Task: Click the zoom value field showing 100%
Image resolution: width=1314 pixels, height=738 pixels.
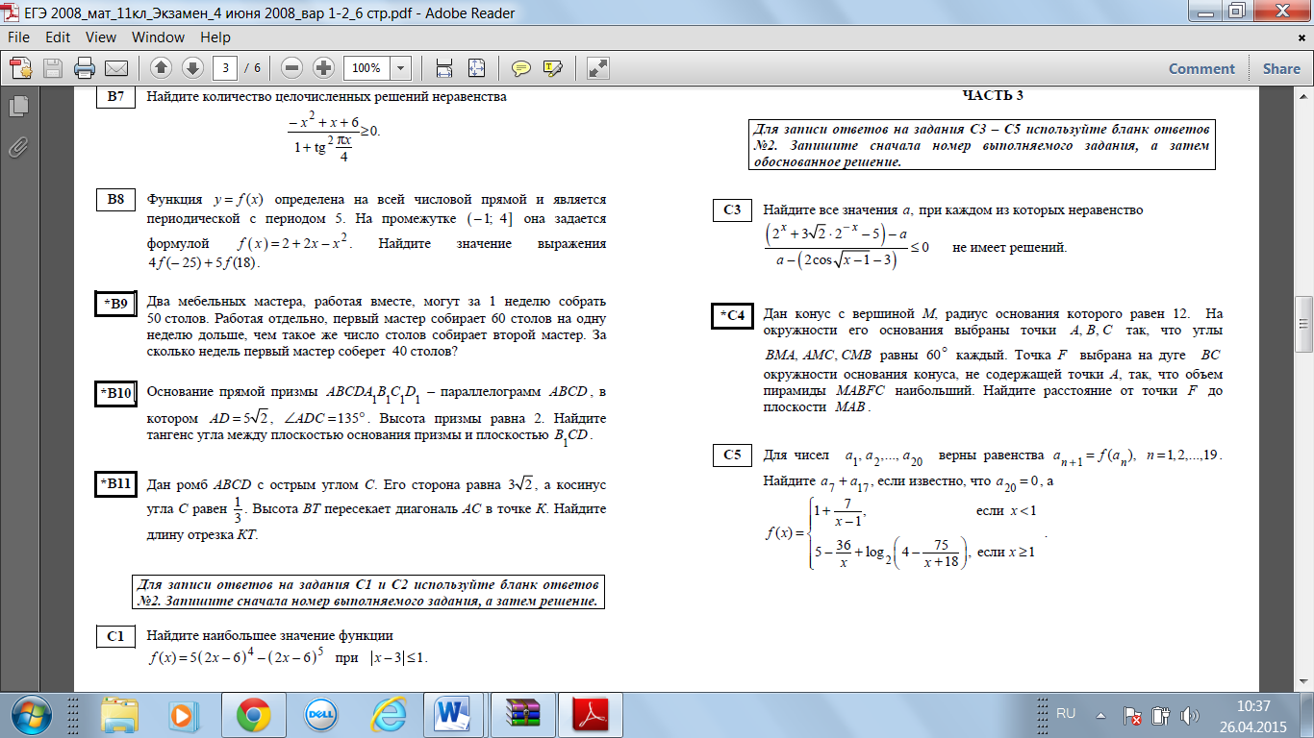Action: tap(367, 68)
